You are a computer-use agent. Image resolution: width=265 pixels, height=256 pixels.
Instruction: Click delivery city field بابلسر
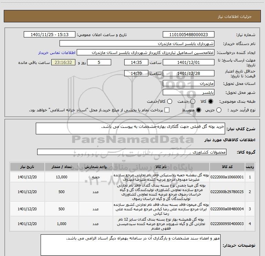click(x=189, y=92)
